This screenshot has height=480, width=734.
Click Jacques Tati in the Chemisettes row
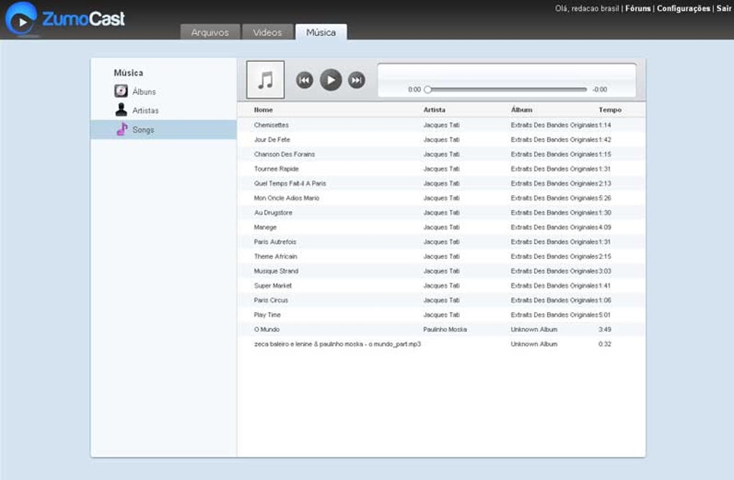pos(441,125)
